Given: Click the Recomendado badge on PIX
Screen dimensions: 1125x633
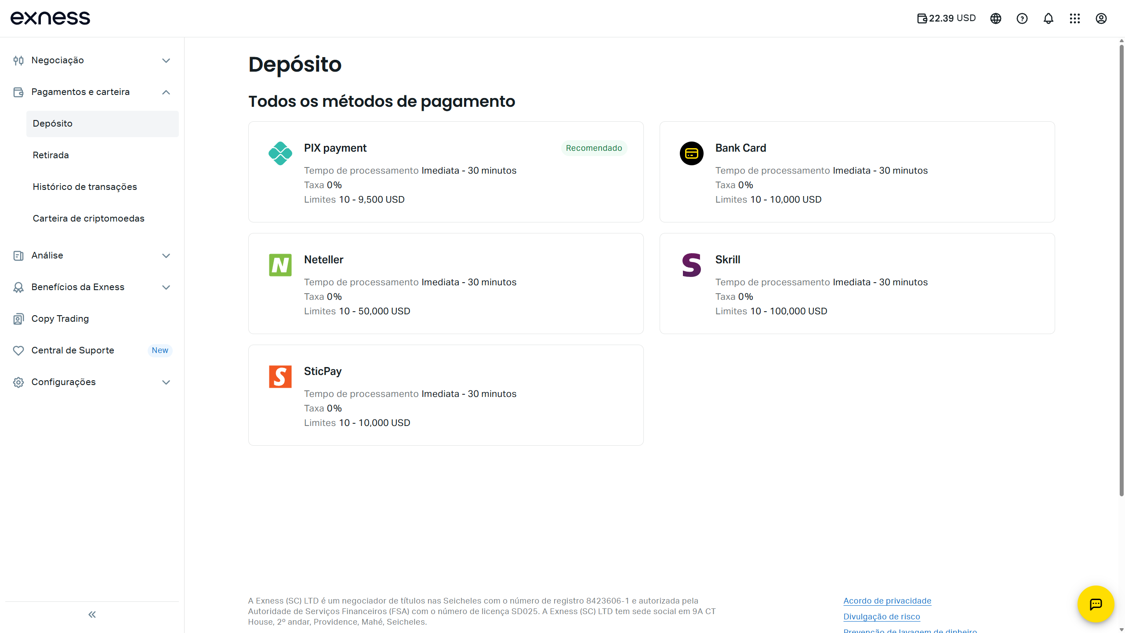Looking at the screenshot, I should coord(594,148).
